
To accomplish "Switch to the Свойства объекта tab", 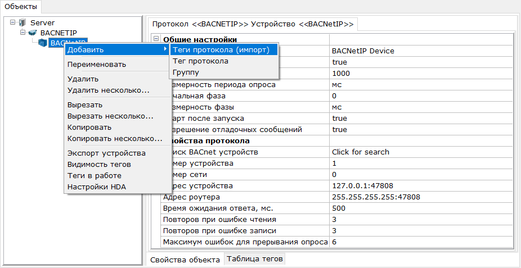I will pos(185,260).
